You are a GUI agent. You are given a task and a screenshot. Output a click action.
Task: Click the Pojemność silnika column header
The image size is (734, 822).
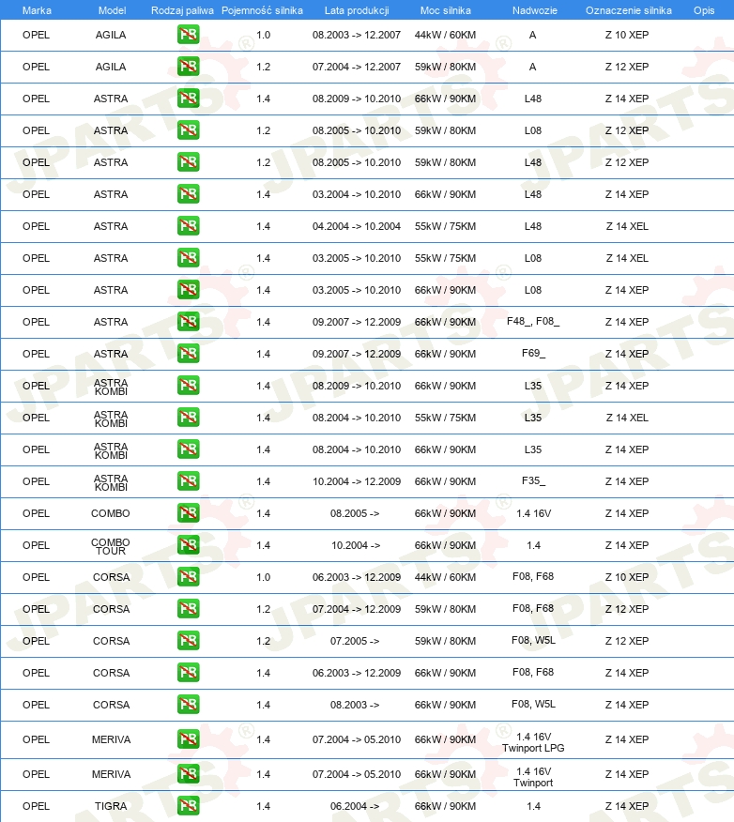pyautogui.click(x=262, y=10)
